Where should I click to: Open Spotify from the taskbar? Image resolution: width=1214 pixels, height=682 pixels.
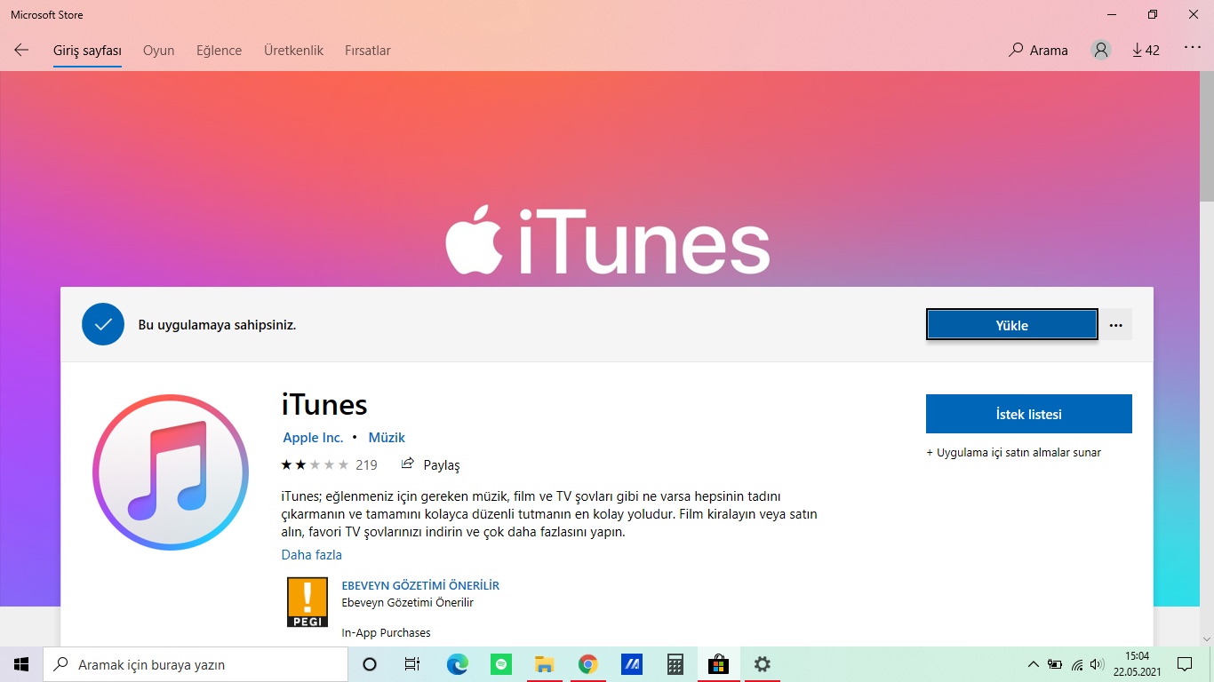click(x=501, y=664)
